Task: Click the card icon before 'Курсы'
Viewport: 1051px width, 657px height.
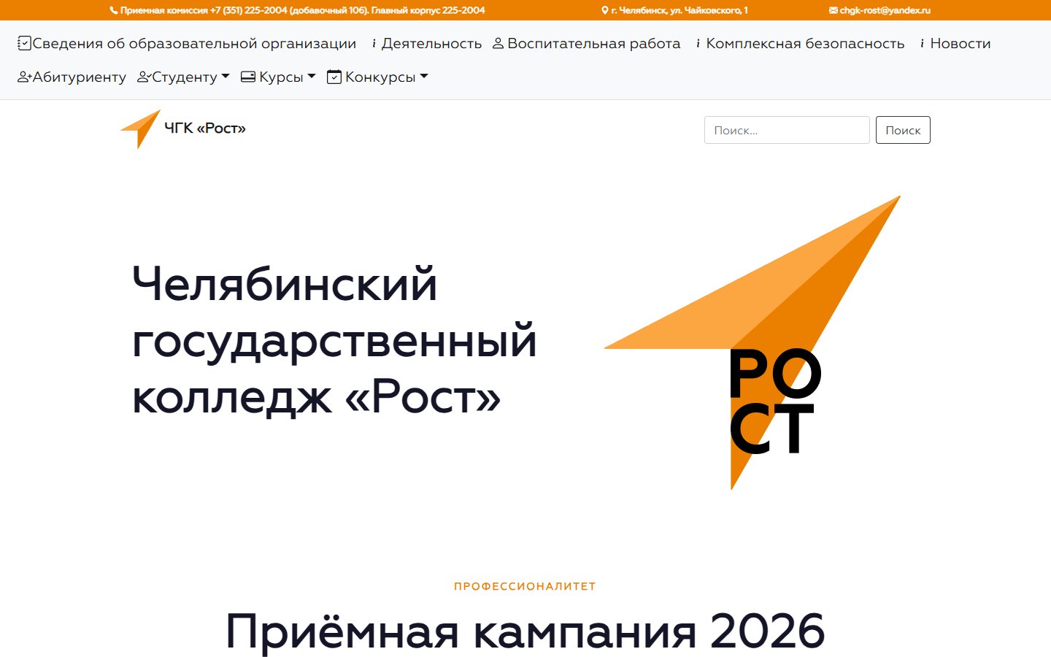Action: pyautogui.click(x=248, y=77)
